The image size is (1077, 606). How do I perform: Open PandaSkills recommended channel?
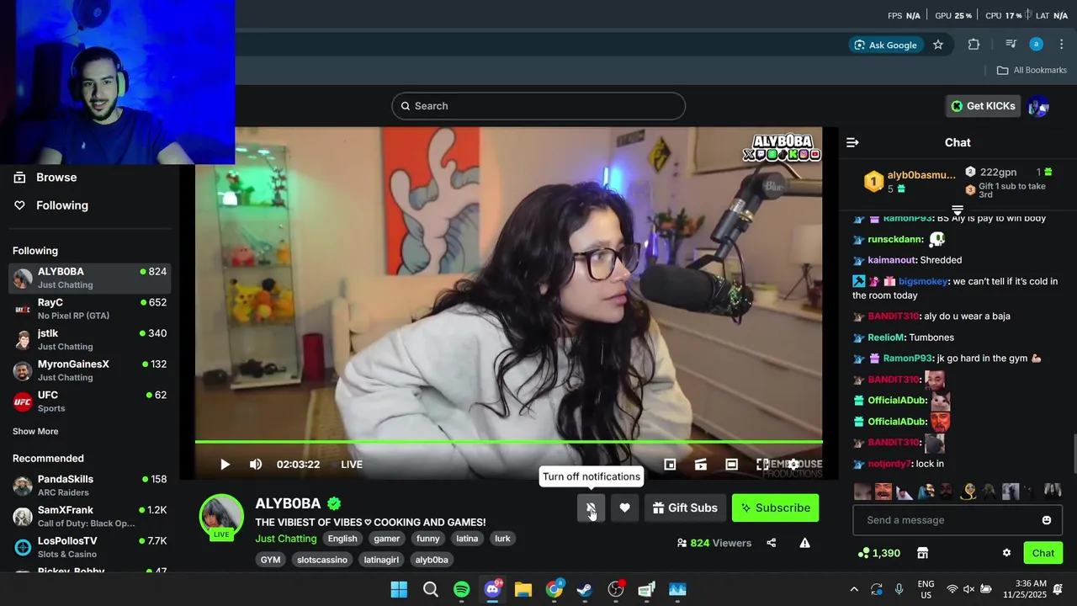(x=89, y=486)
